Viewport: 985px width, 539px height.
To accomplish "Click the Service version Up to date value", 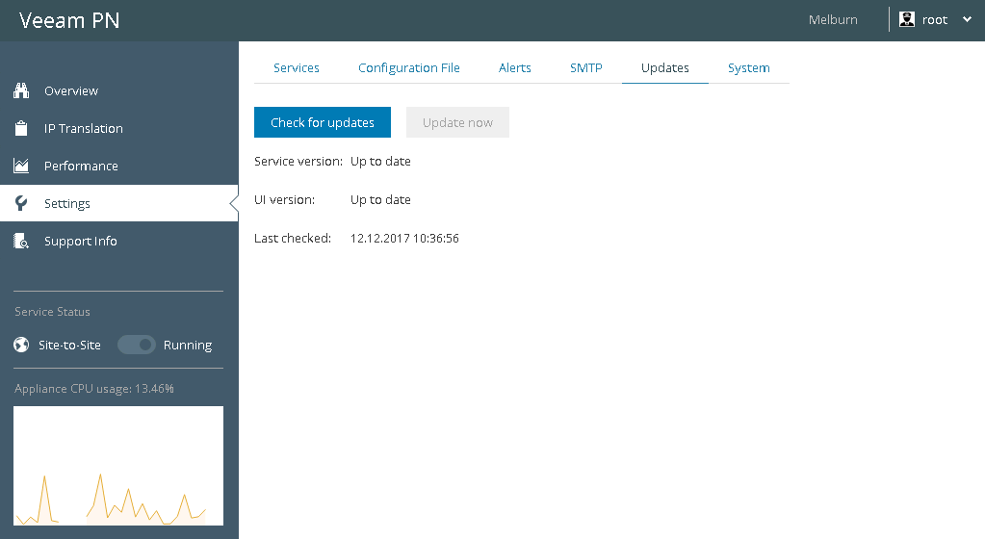I will 380,162.
